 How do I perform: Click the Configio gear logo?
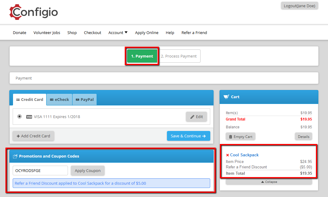[x=16, y=12]
